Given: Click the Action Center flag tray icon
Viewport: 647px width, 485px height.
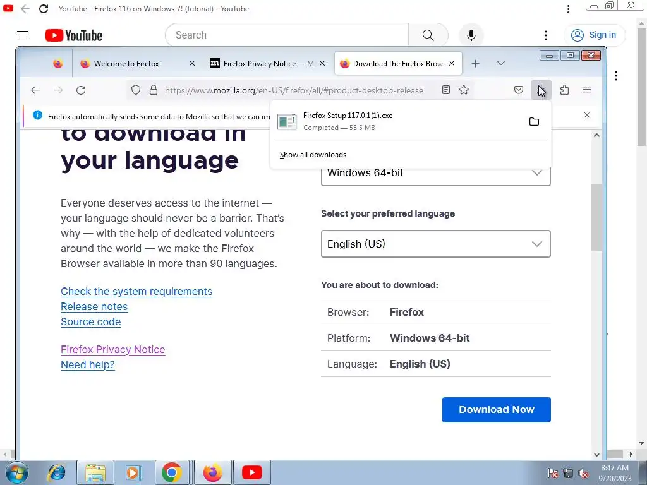Looking at the screenshot, I should [x=552, y=473].
